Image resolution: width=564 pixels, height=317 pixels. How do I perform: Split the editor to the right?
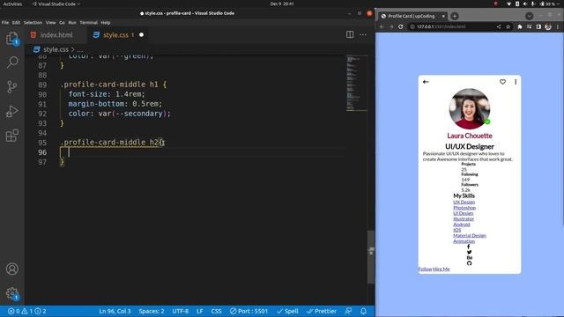tap(350, 34)
